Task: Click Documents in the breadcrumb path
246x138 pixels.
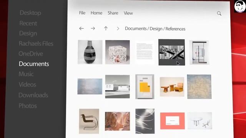Action: tap(136, 29)
